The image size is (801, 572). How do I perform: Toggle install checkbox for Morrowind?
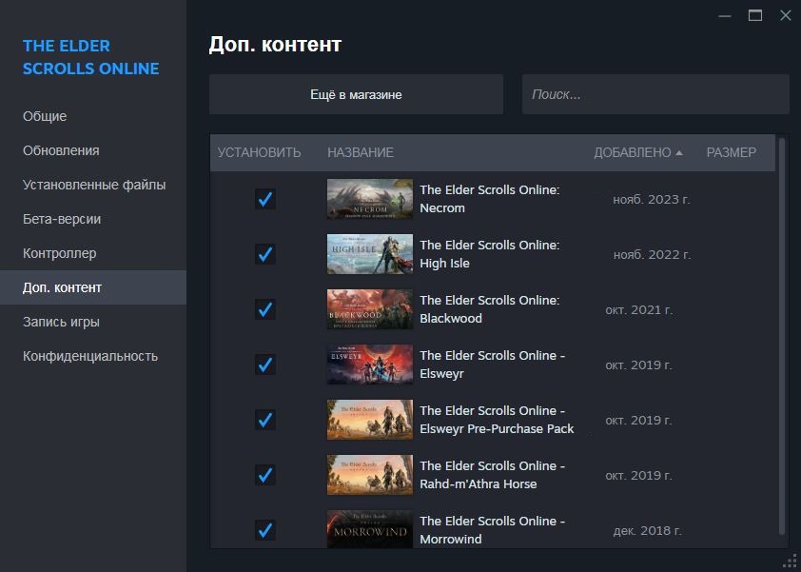pos(265,530)
